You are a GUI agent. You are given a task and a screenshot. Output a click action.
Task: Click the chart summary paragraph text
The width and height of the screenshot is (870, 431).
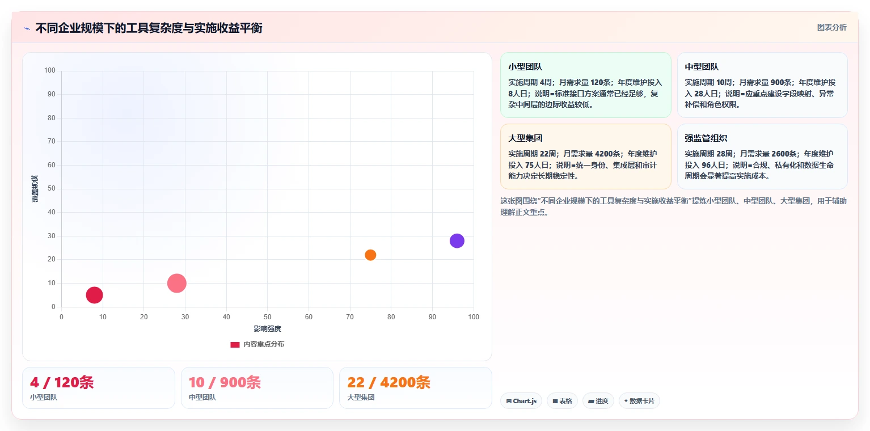673,206
